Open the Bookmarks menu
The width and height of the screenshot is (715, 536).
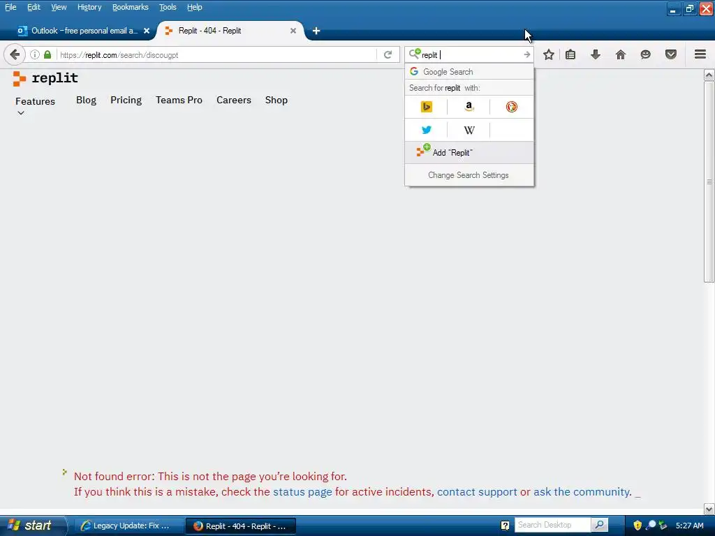tap(131, 7)
